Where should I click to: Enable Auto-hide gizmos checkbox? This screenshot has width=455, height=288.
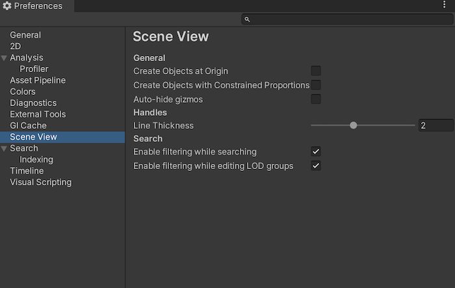click(x=316, y=99)
